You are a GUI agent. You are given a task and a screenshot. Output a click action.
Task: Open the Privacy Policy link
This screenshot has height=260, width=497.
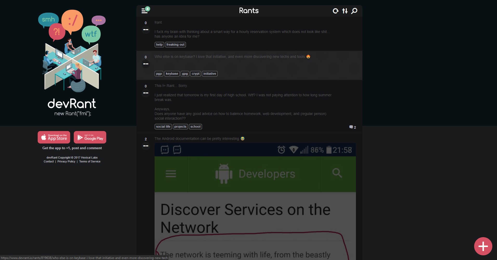coord(66,161)
